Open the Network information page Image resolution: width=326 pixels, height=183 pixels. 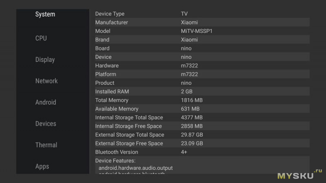pyautogui.click(x=46, y=81)
